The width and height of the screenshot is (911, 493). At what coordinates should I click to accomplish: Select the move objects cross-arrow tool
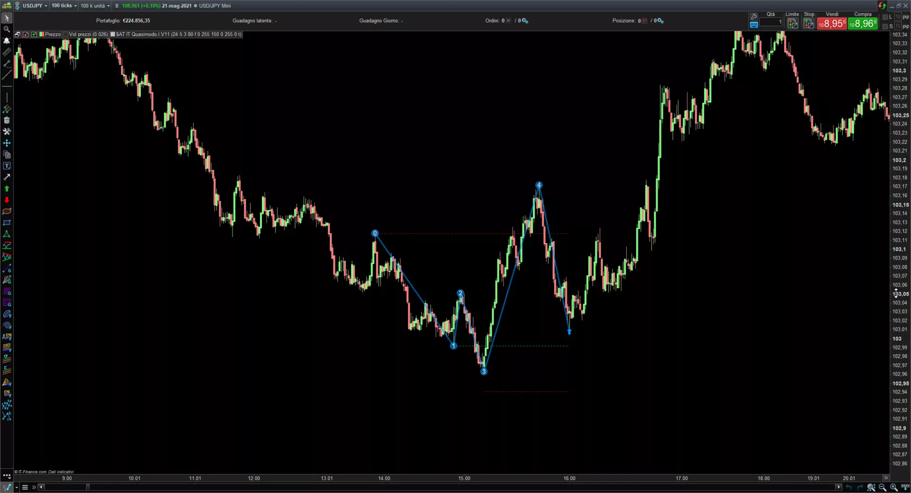pos(7,143)
